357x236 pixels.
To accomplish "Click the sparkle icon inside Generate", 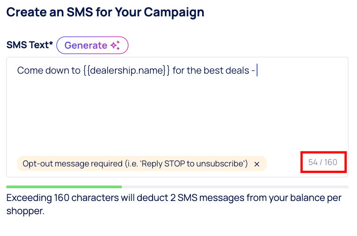I will (x=115, y=45).
